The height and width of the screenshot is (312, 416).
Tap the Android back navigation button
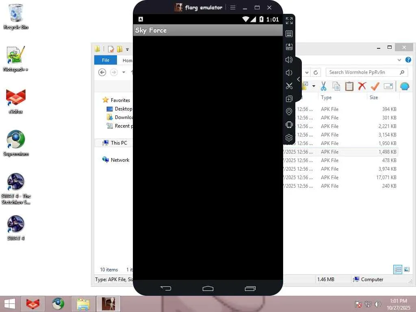pyautogui.click(x=166, y=288)
